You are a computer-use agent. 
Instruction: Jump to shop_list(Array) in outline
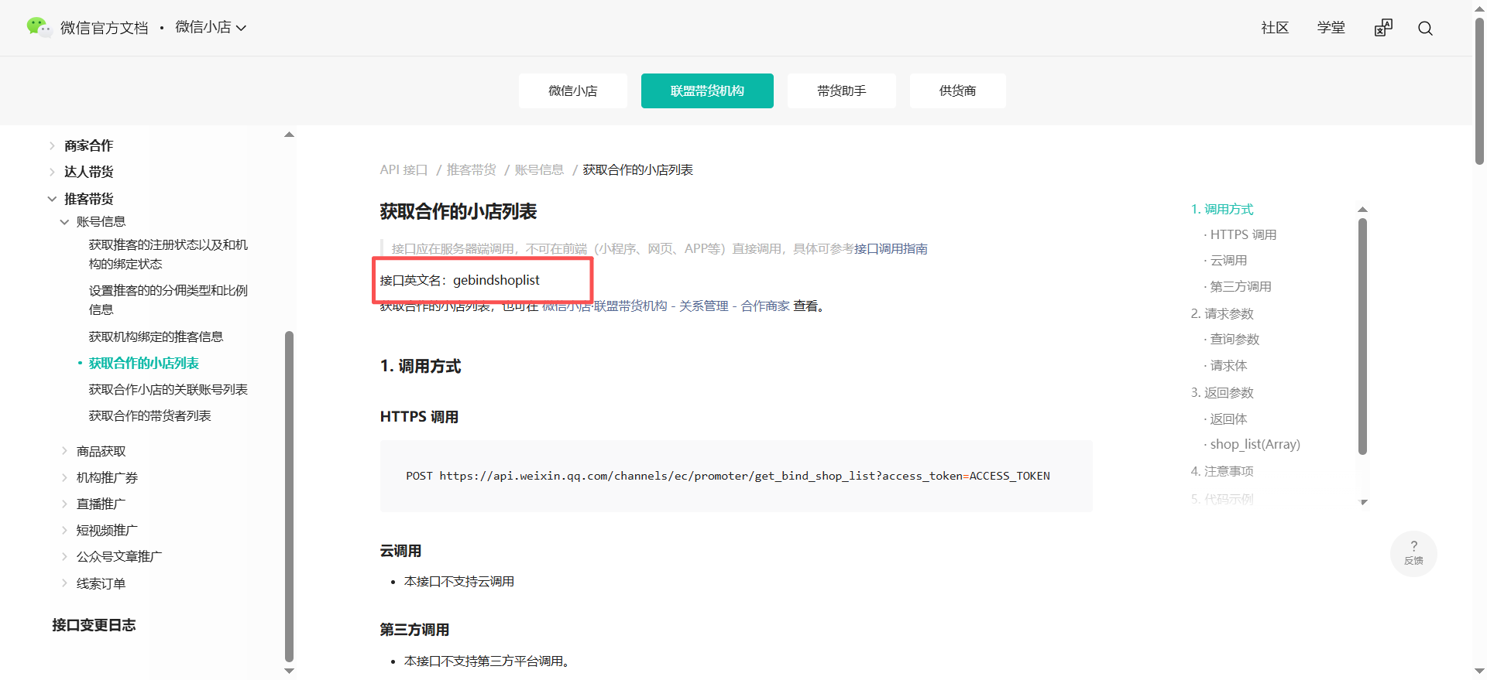[x=1255, y=444]
